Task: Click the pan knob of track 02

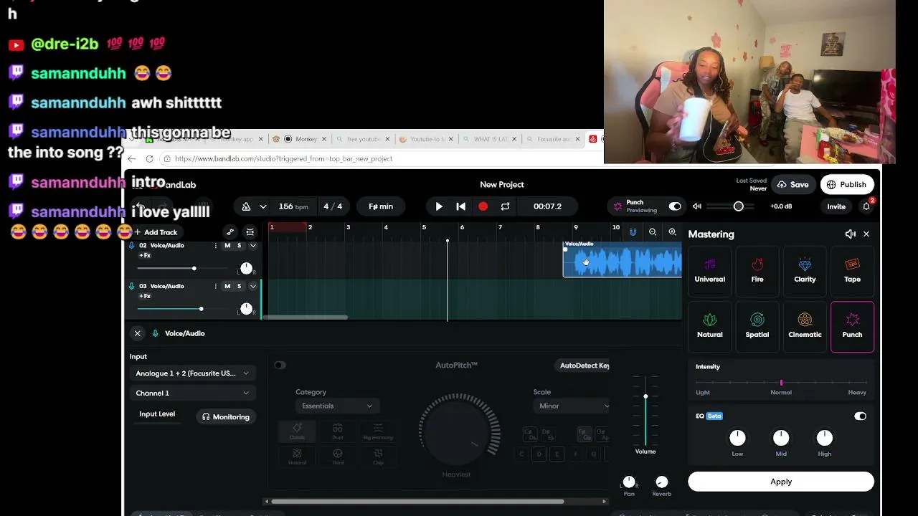Action: pos(247,268)
